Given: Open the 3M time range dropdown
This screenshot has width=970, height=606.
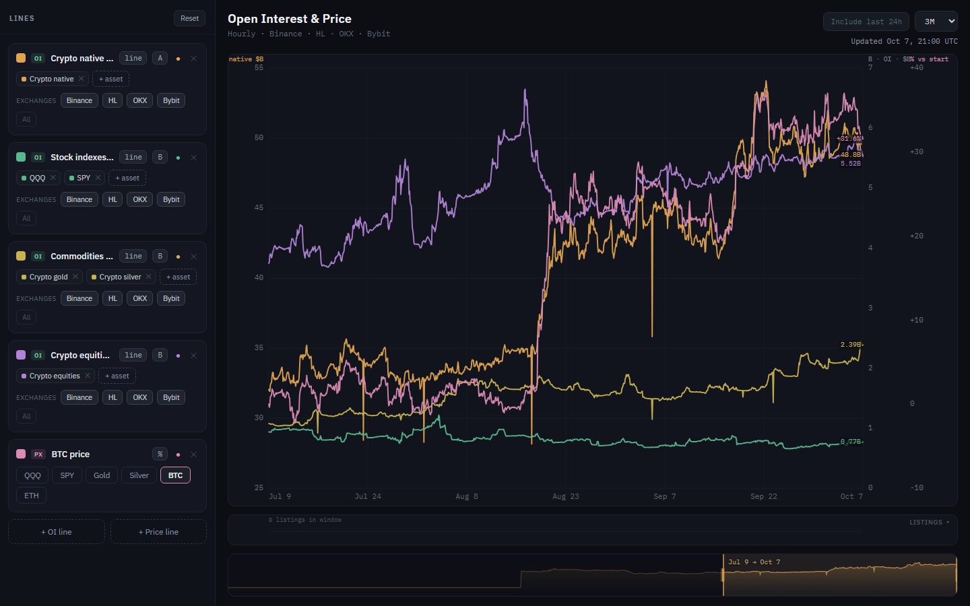Looking at the screenshot, I should point(936,22).
